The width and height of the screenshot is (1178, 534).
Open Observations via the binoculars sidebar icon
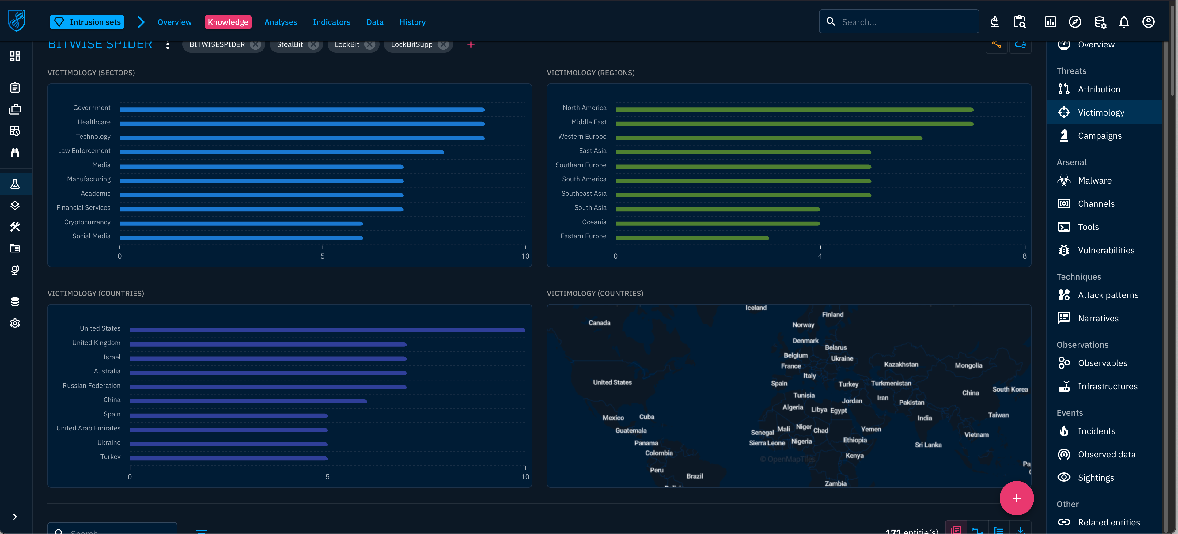pos(15,152)
